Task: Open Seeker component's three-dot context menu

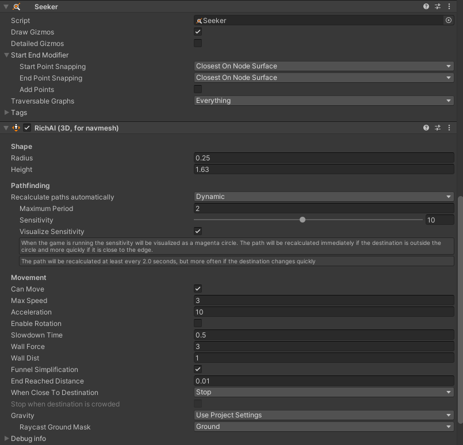Action: 449,6
